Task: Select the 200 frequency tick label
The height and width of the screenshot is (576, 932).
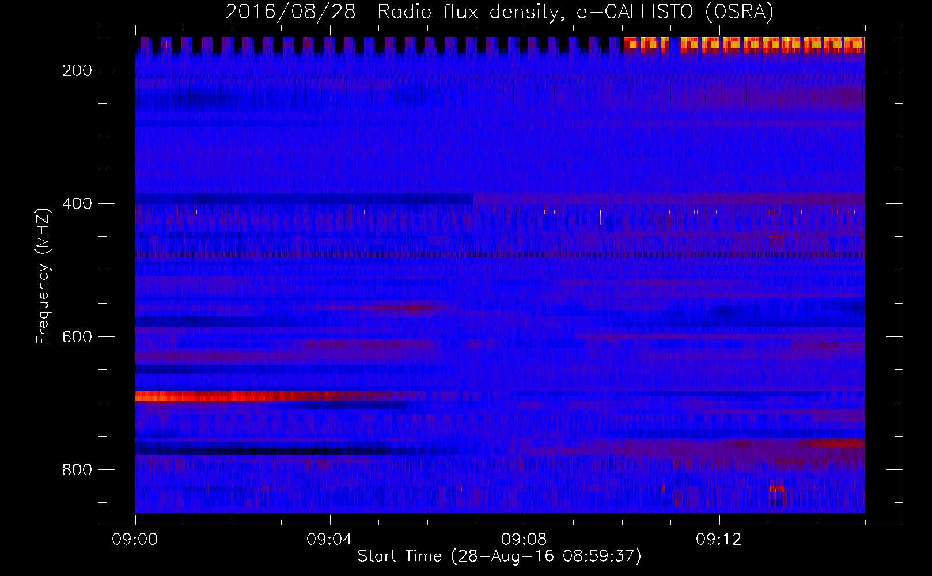Action: (77, 70)
